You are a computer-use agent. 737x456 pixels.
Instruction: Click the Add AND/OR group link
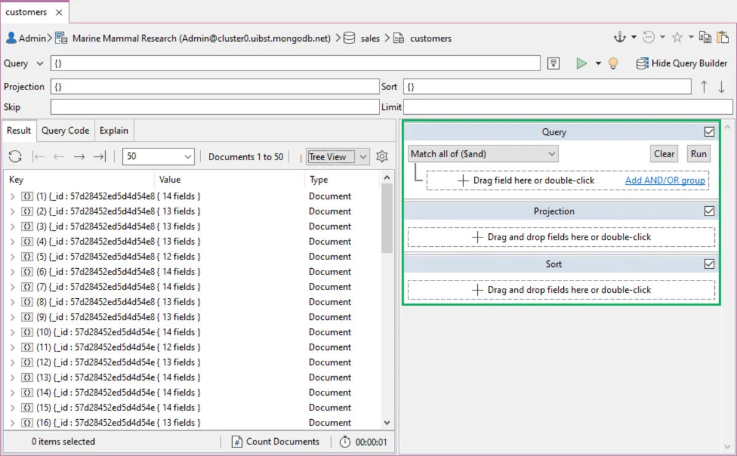click(665, 180)
